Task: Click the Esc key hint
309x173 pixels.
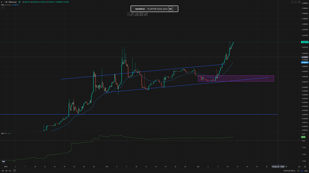Action: coord(170,9)
